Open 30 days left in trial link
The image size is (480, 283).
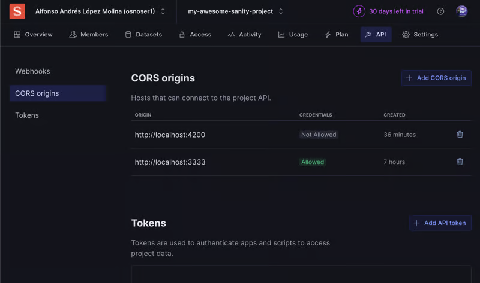point(396,11)
